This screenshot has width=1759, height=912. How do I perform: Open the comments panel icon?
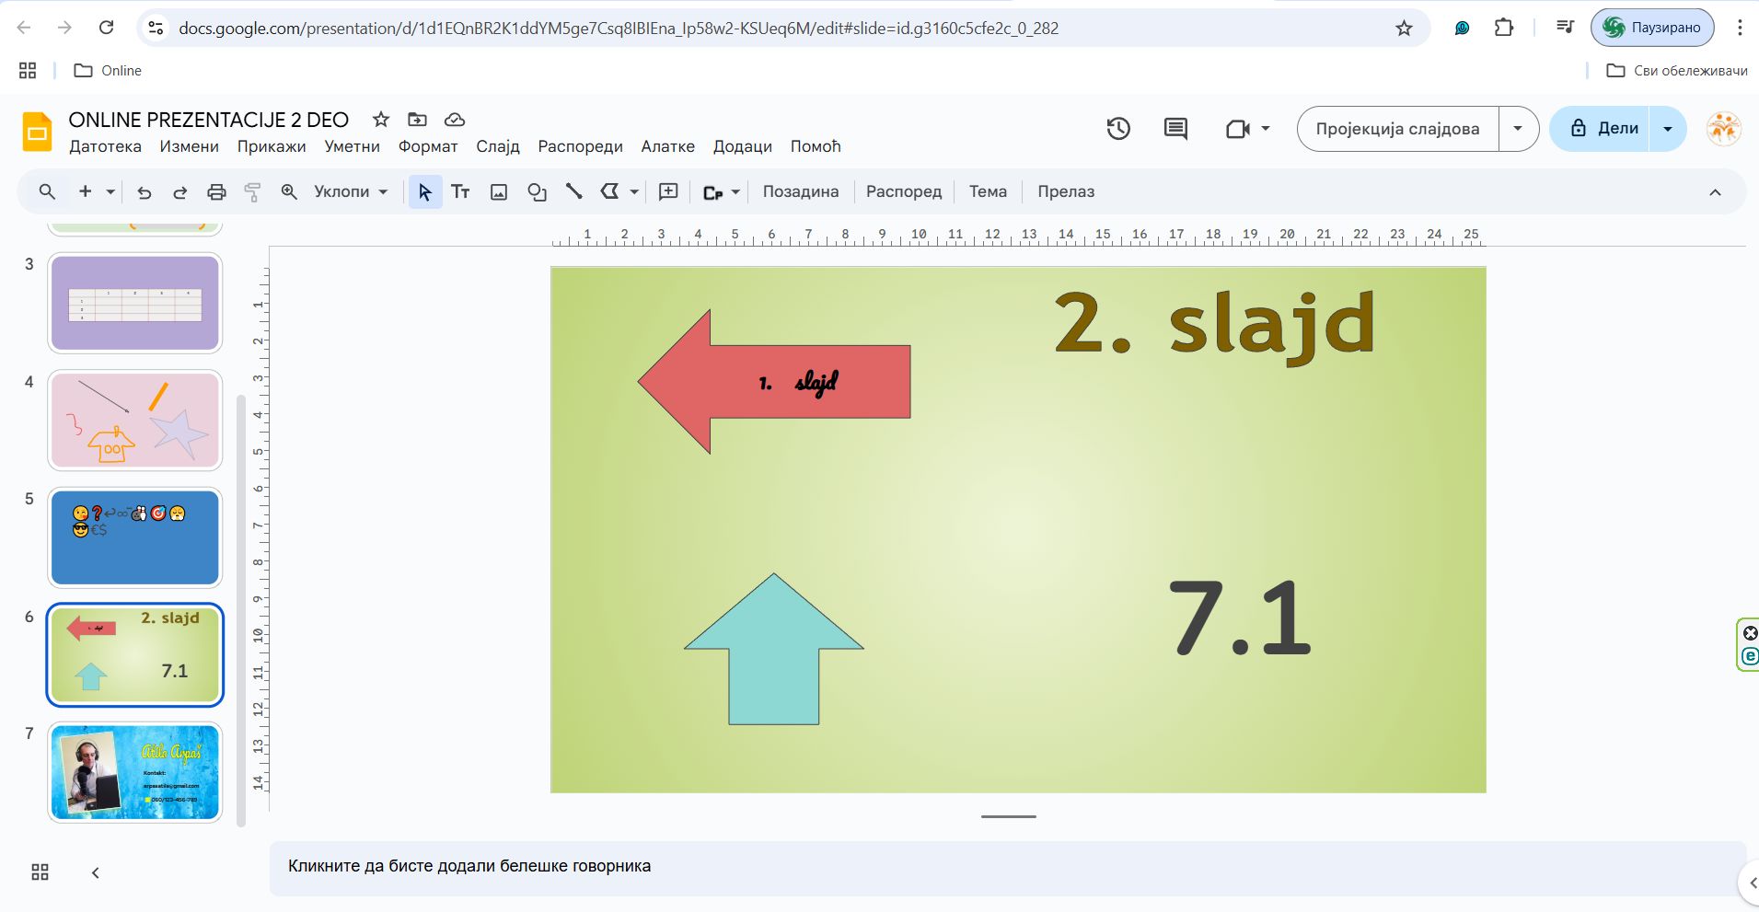coord(1175,129)
